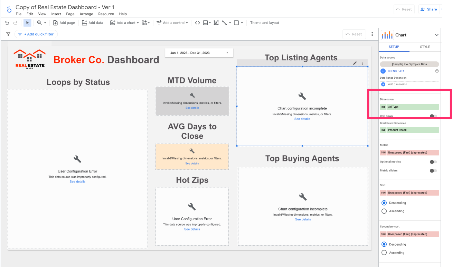The width and height of the screenshot is (452, 267).
Task: Click the quick filter funnel icon
Action: [x=8, y=34]
